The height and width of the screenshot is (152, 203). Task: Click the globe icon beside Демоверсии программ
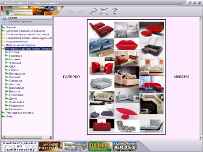tap(4, 21)
